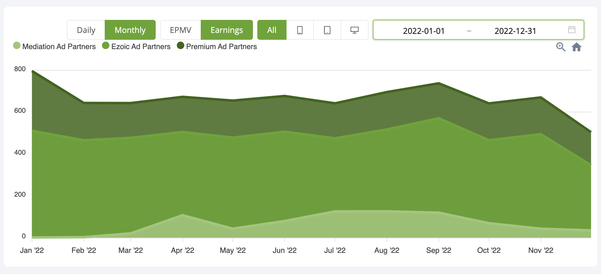Filter by tablet device icon

(327, 30)
